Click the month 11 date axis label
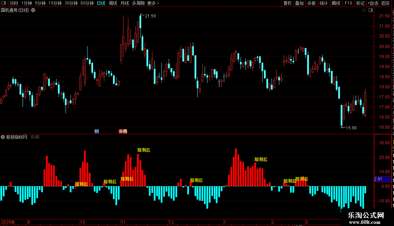This screenshot has height=226, width=394. tap(123, 222)
